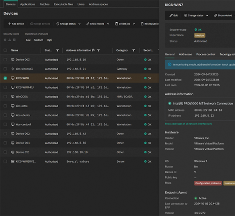Click the info icon in monitoring mode banner
235x216 pixels.
pos(170,64)
